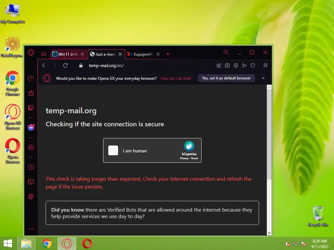The height and width of the screenshot is (250, 334).
Task: Click the scrollbar up arrow
Action: pos(269,87)
